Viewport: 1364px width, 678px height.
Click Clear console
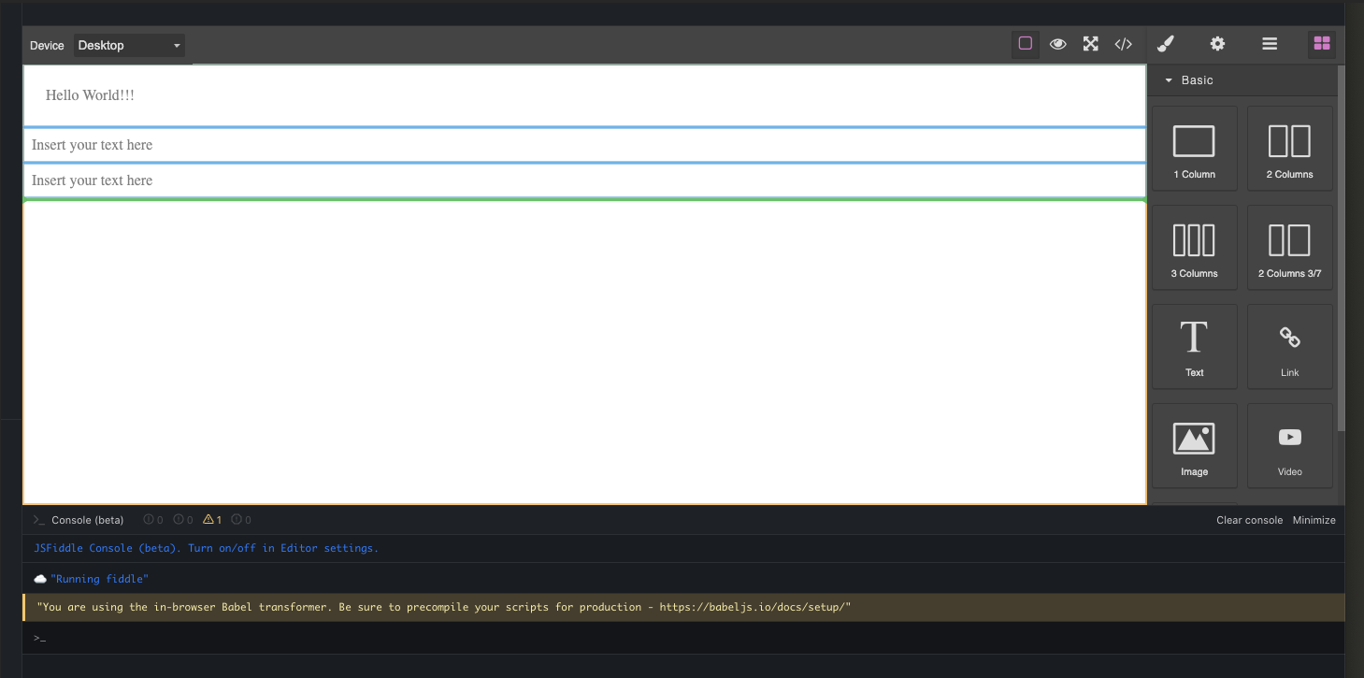(1249, 519)
